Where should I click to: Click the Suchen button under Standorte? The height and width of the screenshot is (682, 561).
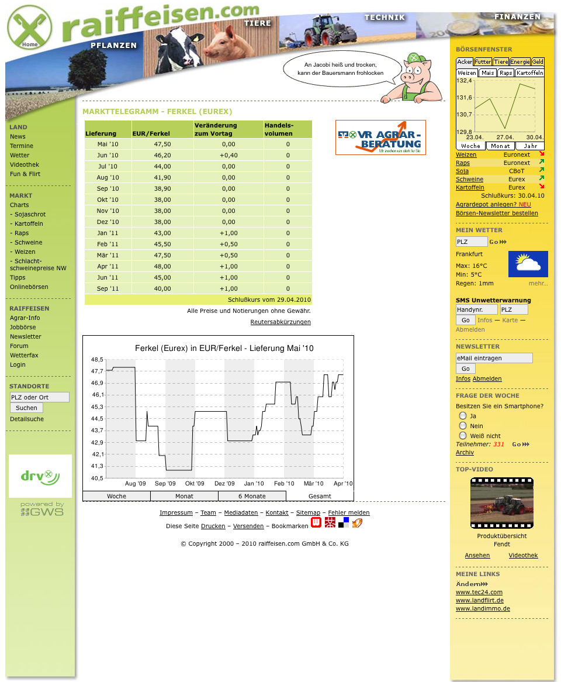[26, 408]
